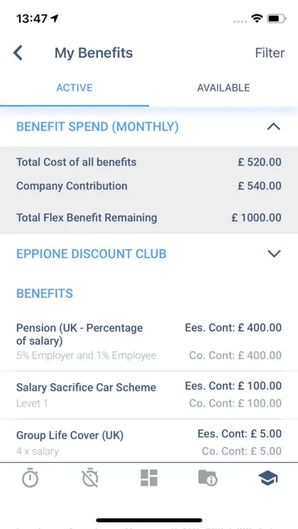Tap the Total Flex Benefit Remaining row
The height and width of the screenshot is (529, 298).
[x=149, y=217]
